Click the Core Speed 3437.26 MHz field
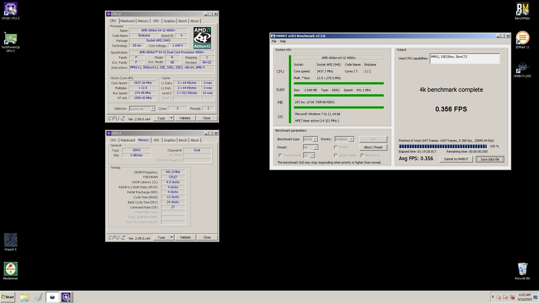Viewport: 539px width, 303px height. point(143,83)
